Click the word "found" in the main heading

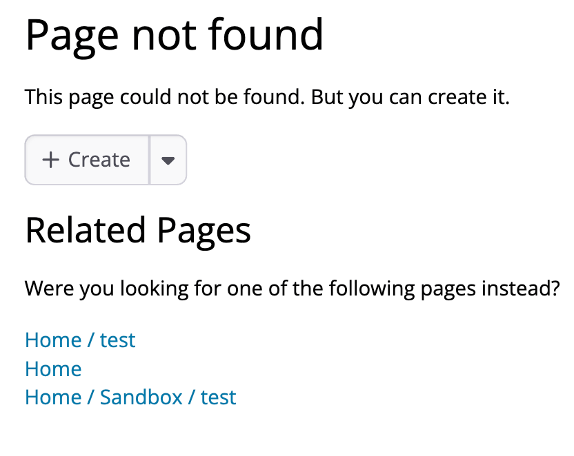(x=275, y=34)
